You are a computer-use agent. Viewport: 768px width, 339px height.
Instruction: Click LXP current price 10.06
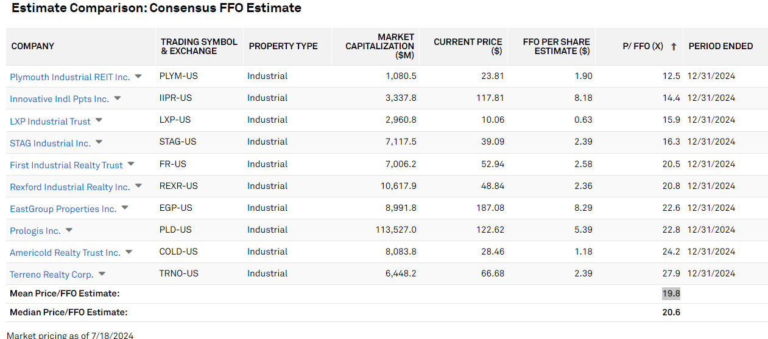[493, 120]
